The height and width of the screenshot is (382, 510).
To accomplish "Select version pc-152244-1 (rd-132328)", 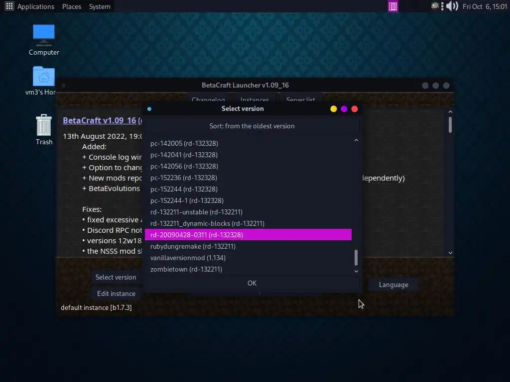I will [248, 200].
